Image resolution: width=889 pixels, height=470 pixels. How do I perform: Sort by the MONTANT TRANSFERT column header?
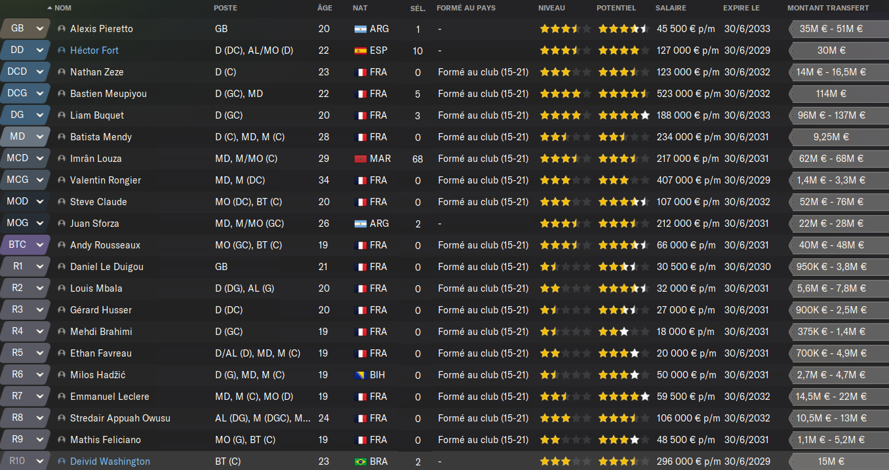click(828, 8)
